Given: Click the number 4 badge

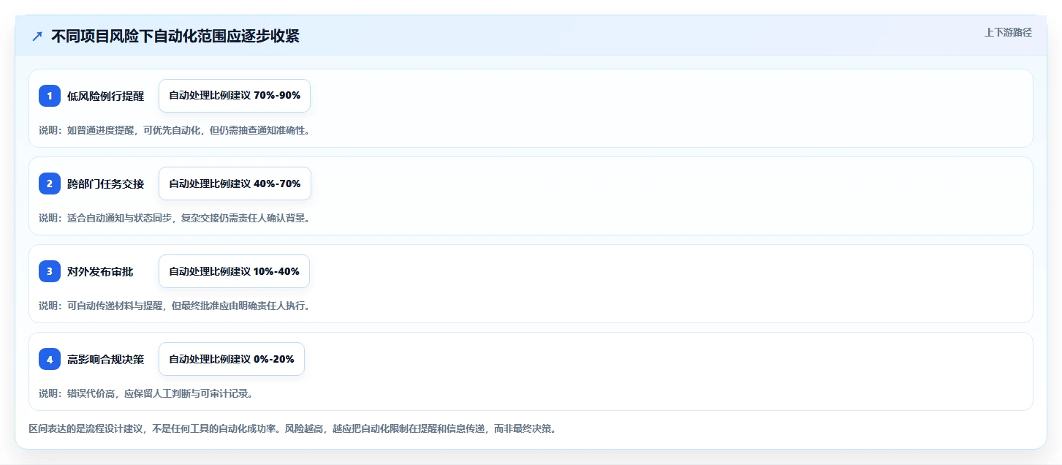Looking at the screenshot, I should click(x=50, y=359).
